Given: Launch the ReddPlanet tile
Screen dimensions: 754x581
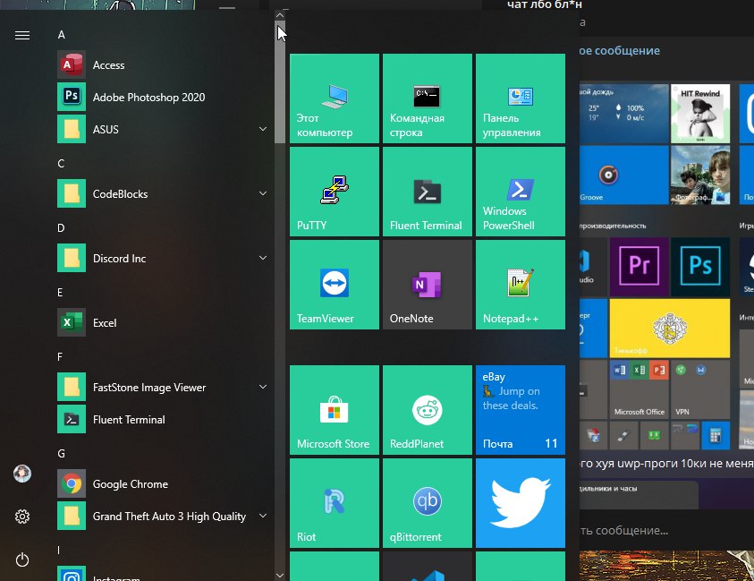Looking at the screenshot, I should click(427, 410).
